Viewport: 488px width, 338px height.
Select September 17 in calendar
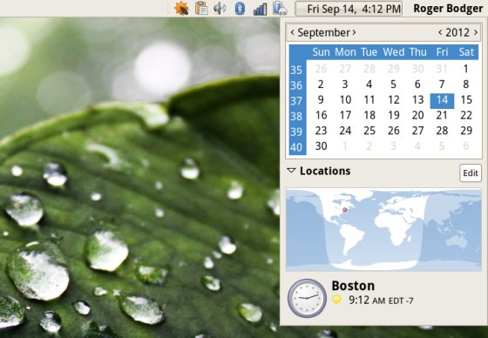[x=345, y=116]
